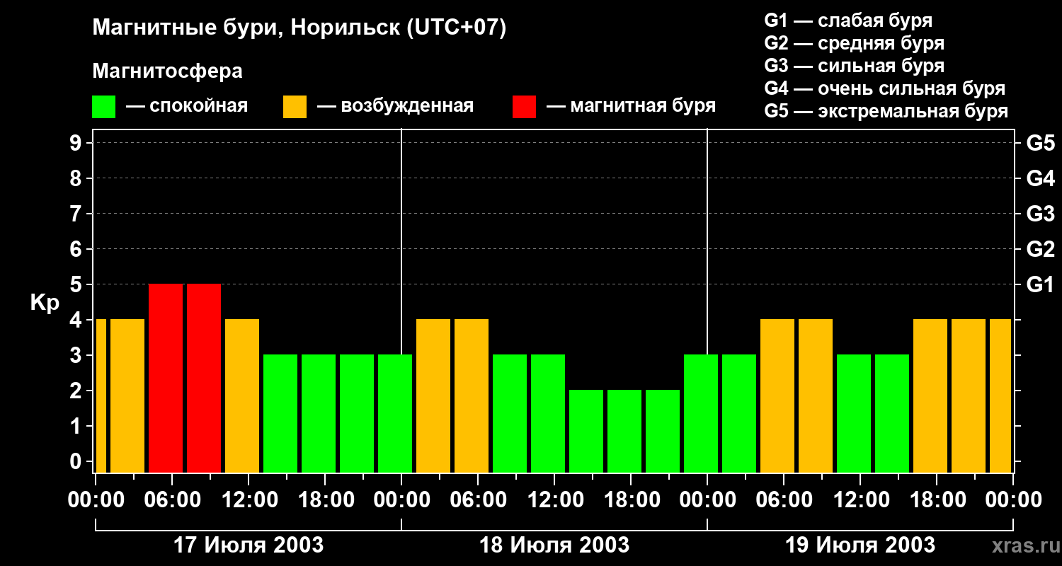The height and width of the screenshot is (566, 1062).
Task: Click the Kp axis value 2
Action: point(76,391)
